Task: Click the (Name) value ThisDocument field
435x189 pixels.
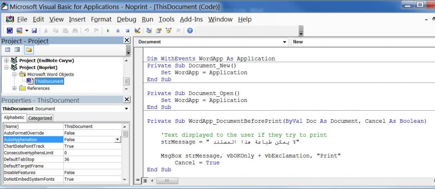Action: (92, 126)
